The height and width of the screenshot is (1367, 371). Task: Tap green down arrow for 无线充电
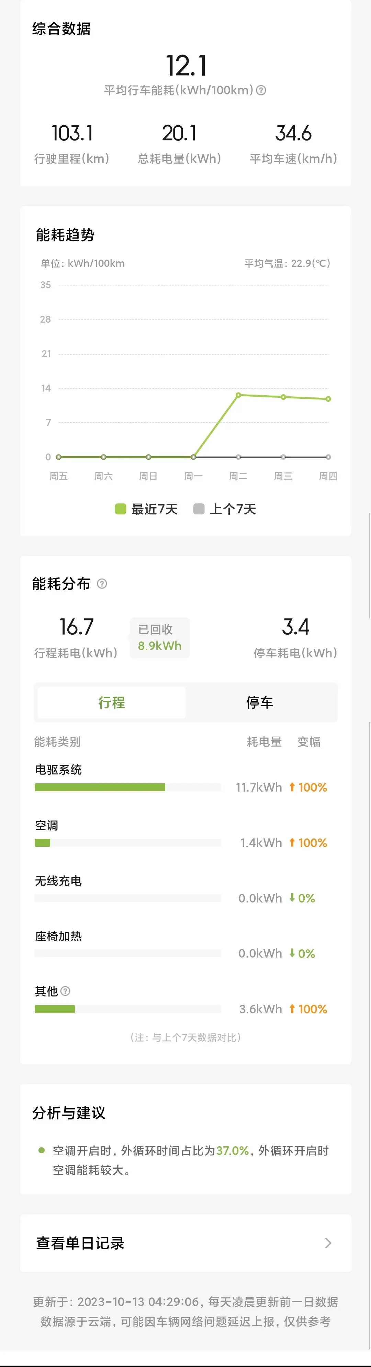coord(292,898)
